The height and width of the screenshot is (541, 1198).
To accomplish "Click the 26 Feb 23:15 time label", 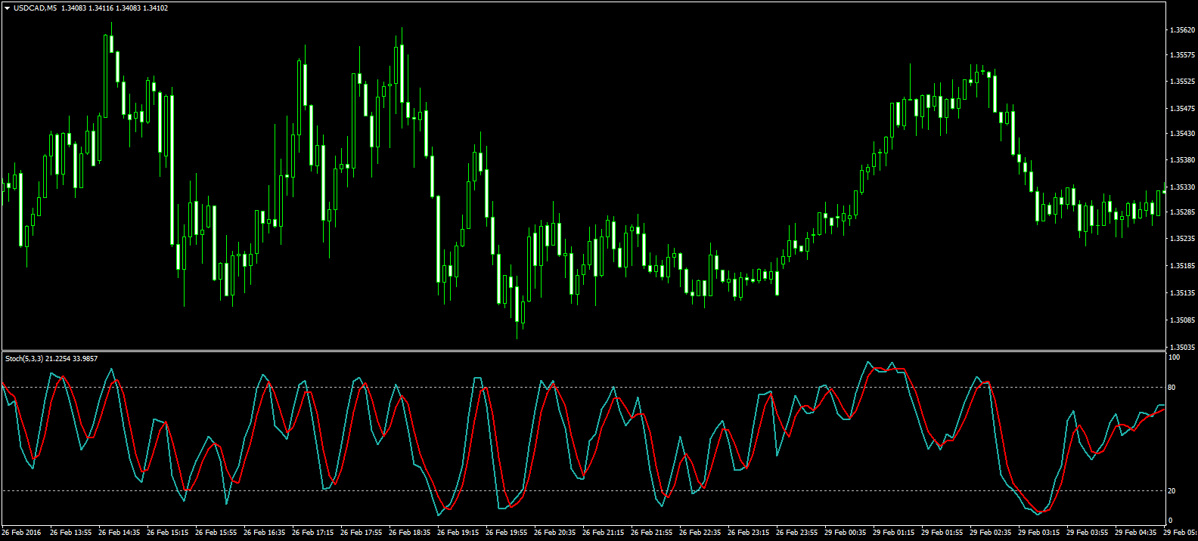I will pos(749,533).
